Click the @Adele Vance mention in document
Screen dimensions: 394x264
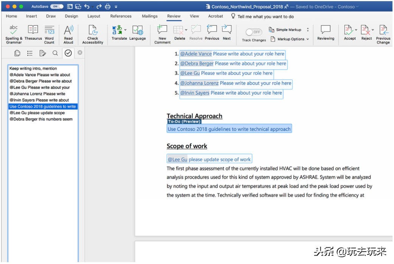point(196,54)
